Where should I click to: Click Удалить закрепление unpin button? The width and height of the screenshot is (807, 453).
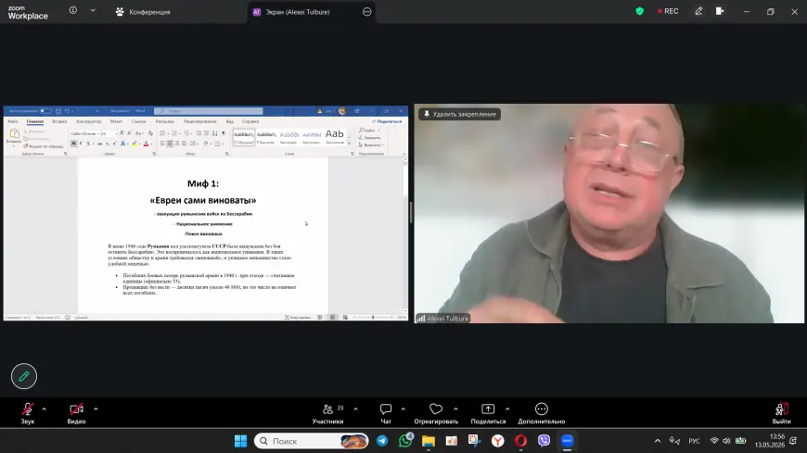(459, 114)
